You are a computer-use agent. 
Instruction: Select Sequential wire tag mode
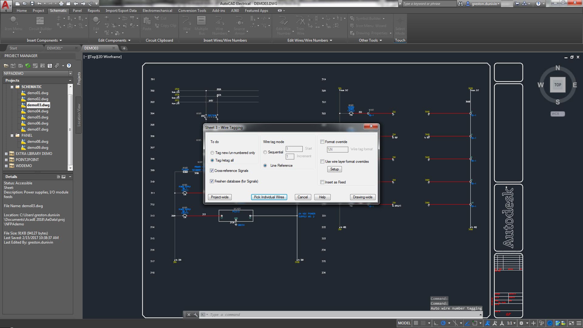pos(265,152)
